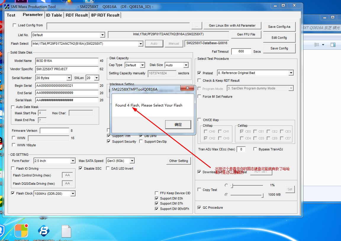Tick the Copy Test checkbox

pos(199,190)
